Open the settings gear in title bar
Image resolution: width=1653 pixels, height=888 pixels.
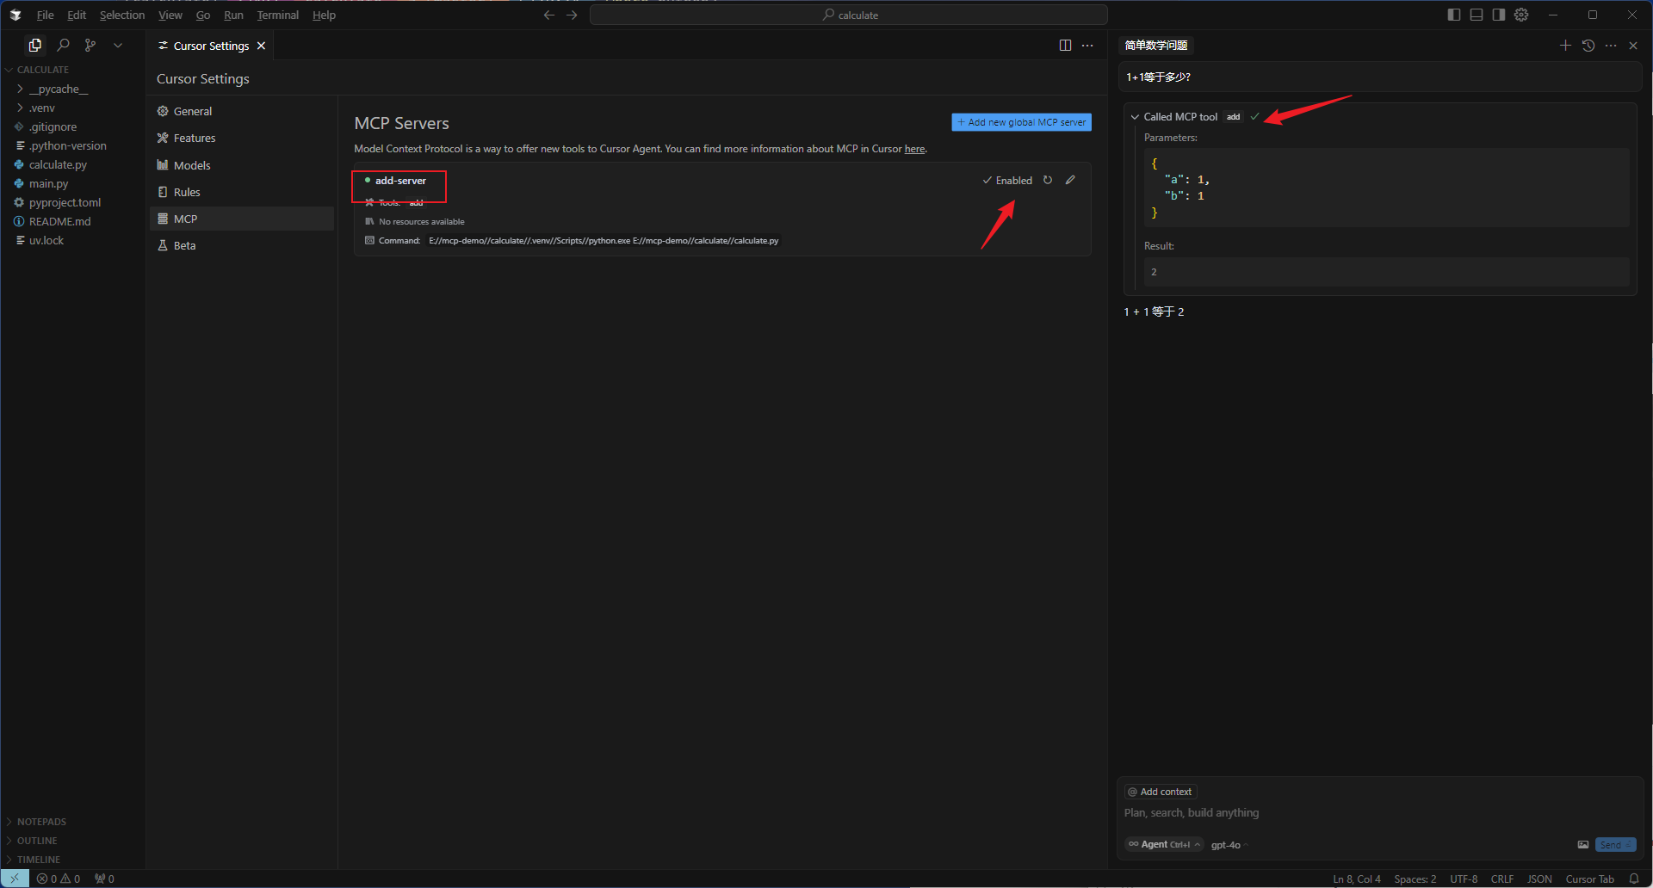1521,15
